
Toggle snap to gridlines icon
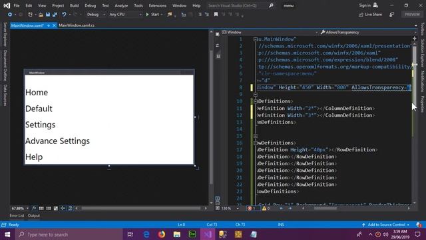(49, 208)
